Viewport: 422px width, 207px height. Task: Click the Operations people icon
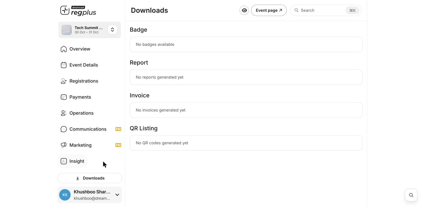click(x=64, y=113)
